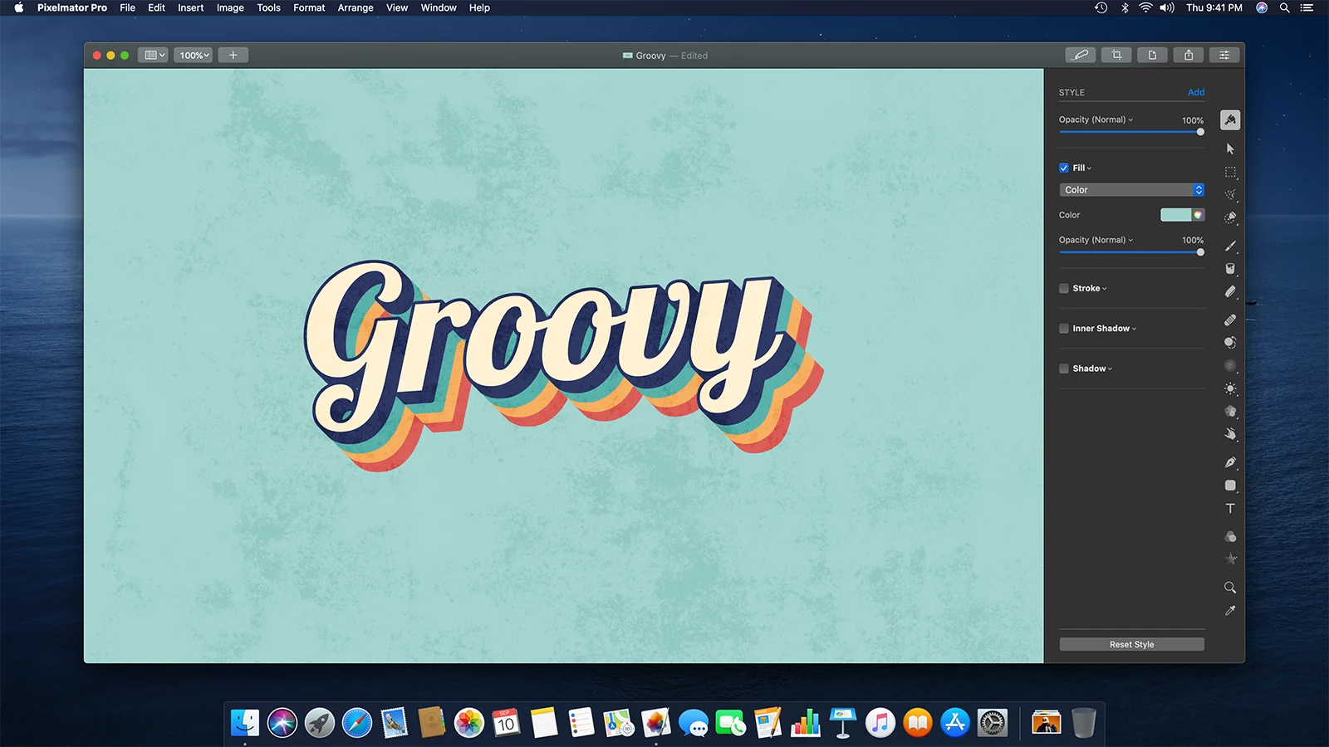Open the Wi-Fi menu bar icon
The image size is (1329, 747).
(1145, 7)
